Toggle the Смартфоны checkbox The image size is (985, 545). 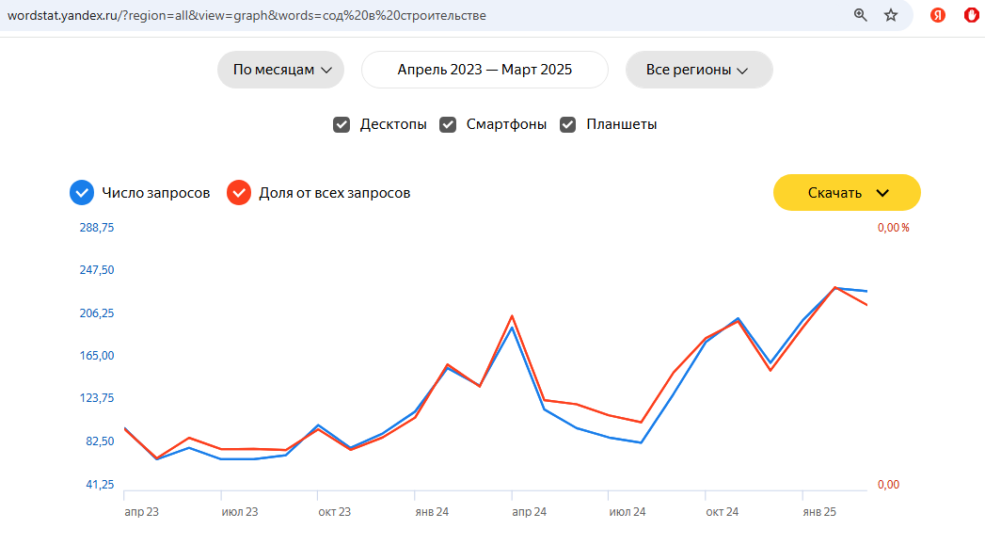(449, 124)
